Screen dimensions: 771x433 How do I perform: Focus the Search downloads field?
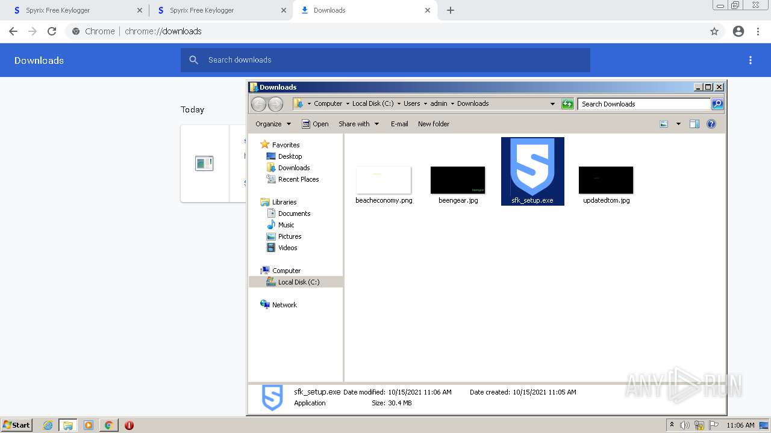[x=385, y=60]
